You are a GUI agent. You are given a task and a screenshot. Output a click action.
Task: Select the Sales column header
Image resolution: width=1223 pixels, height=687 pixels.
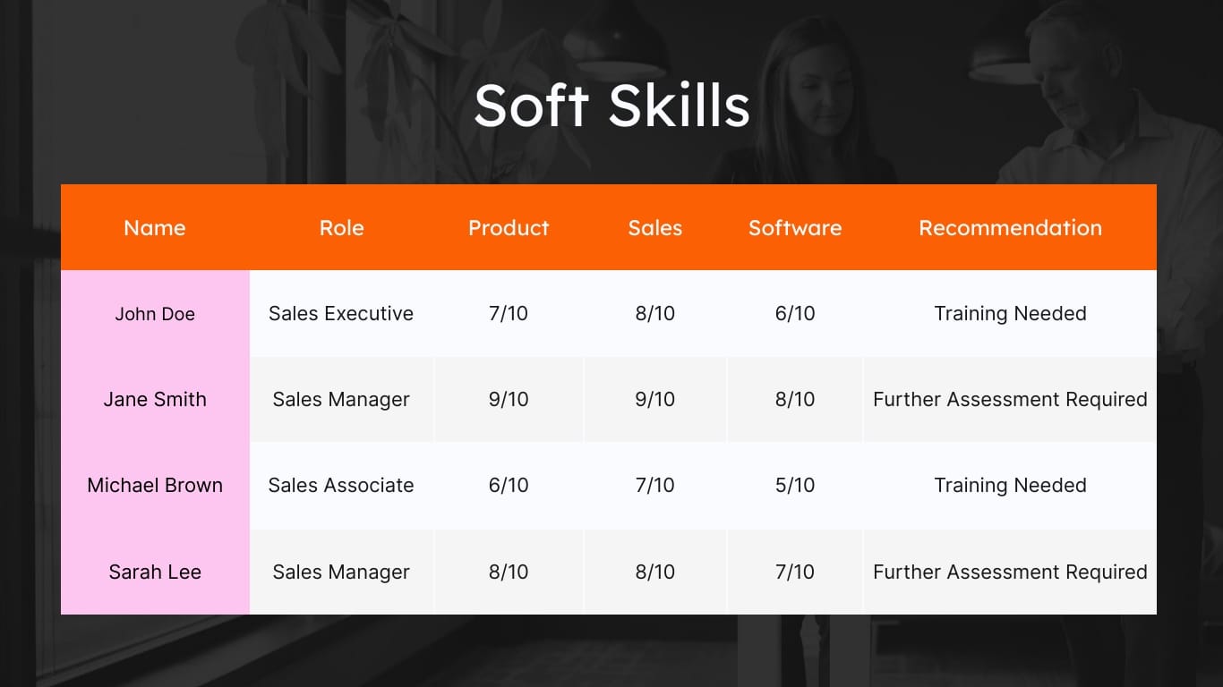tap(654, 228)
